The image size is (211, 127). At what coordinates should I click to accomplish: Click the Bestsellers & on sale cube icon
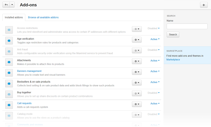[x=9, y=84]
